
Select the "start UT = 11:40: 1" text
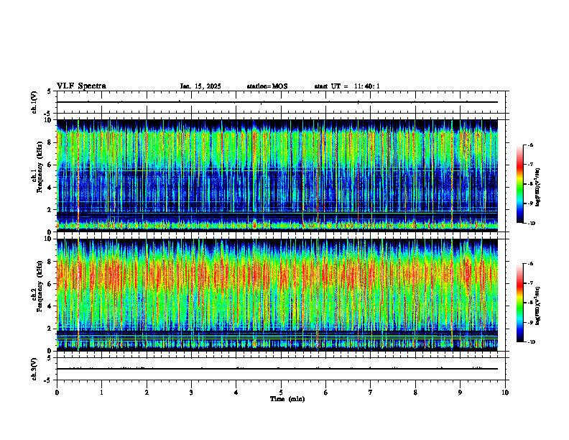coord(347,86)
